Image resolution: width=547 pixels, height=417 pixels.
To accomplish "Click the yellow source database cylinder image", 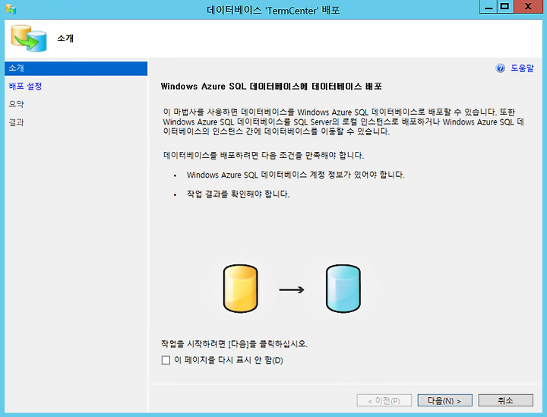I will (x=240, y=289).
